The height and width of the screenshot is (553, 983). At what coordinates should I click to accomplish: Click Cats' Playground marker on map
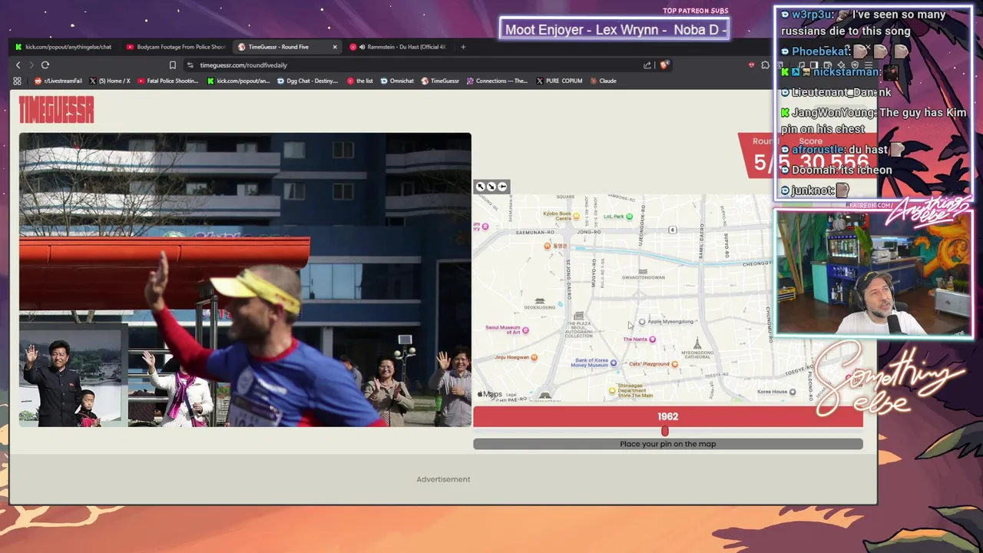(674, 364)
